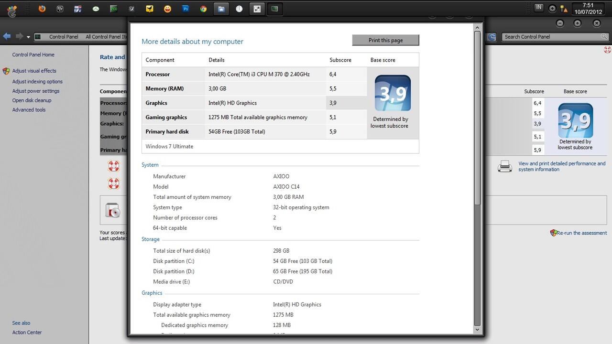Click the Control Panel breadcrumb

(64, 37)
